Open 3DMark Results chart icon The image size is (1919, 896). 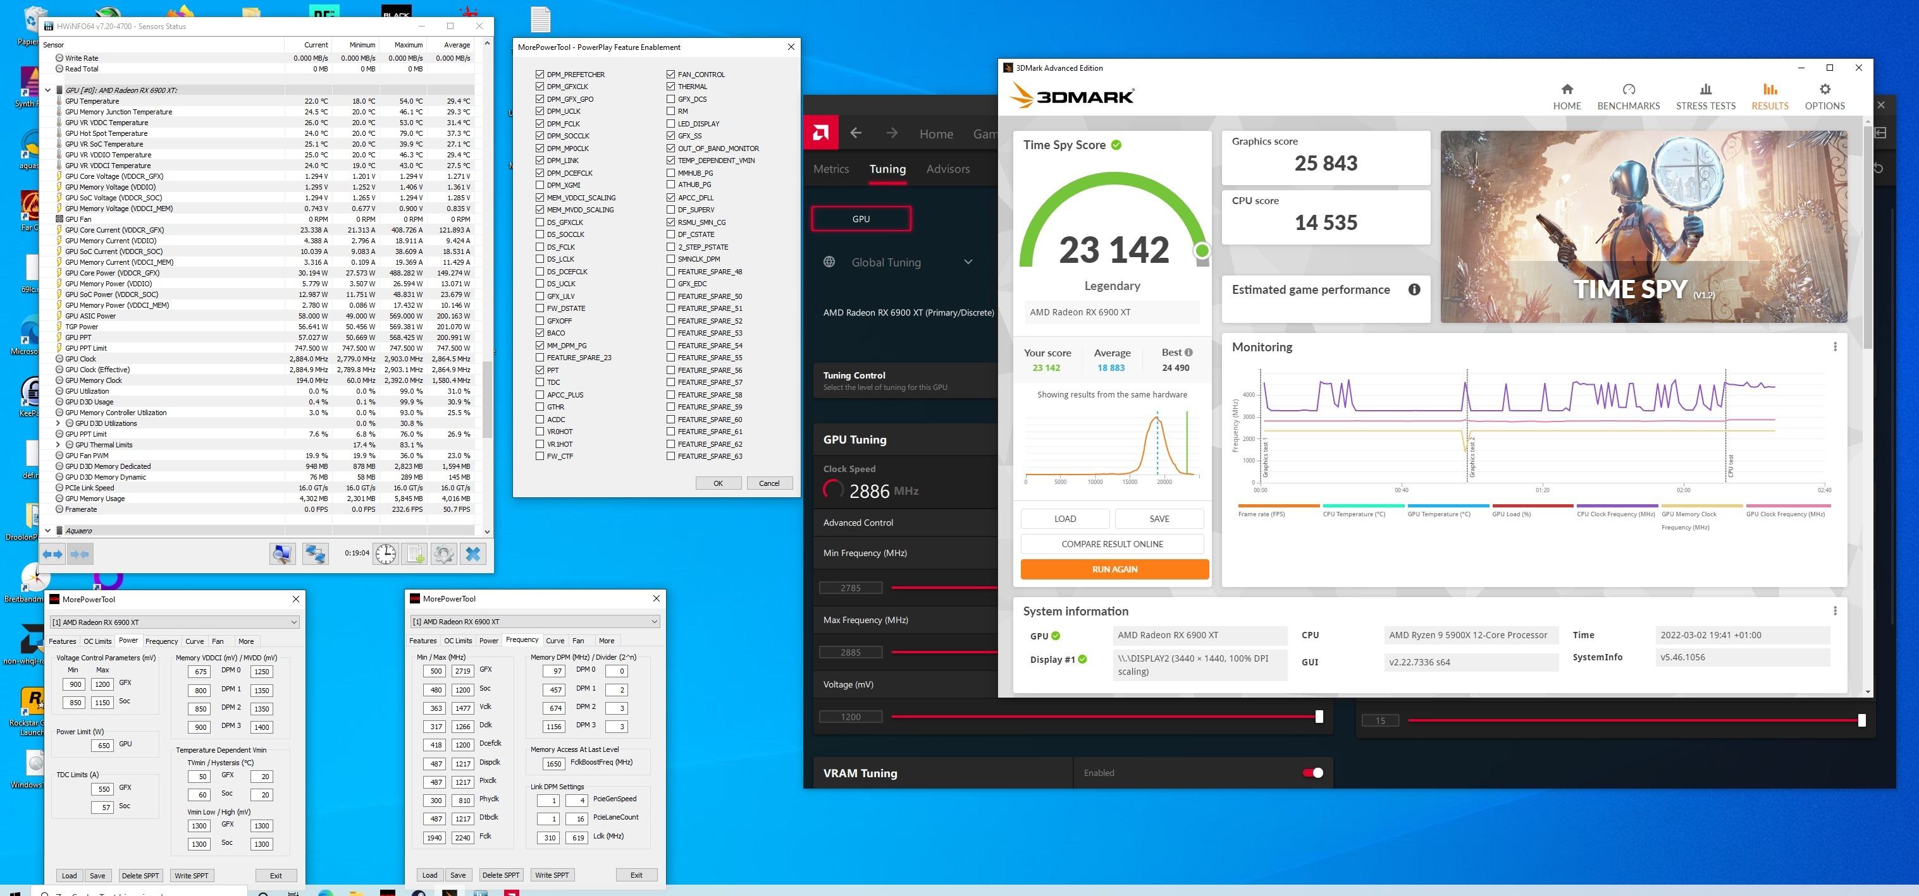(1770, 89)
